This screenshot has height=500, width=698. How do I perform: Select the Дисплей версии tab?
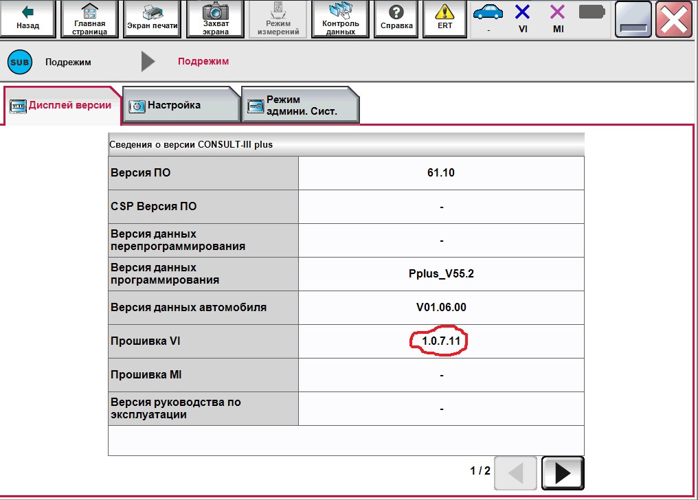tap(61, 106)
